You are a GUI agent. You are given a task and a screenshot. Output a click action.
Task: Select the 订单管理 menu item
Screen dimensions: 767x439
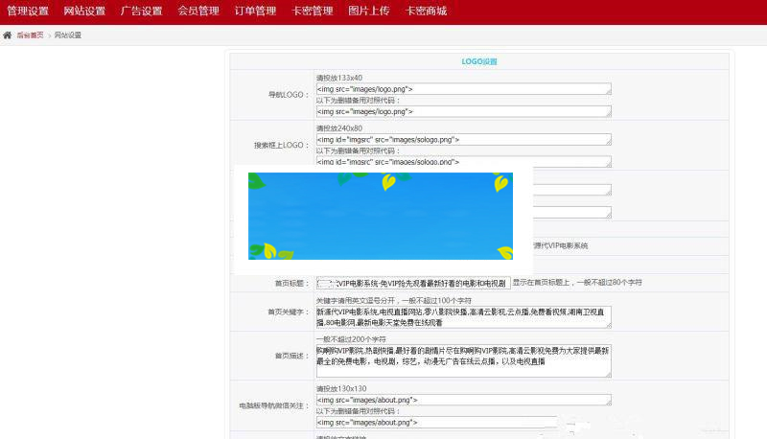click(x=255, y=12)
